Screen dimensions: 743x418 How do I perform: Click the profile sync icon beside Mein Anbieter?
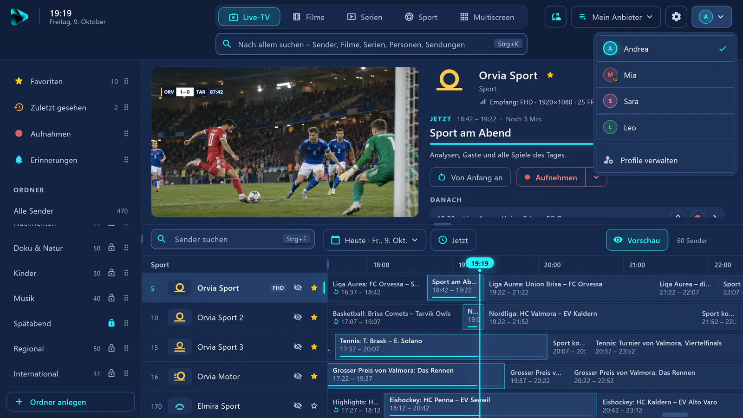click(x=555, y=17)
